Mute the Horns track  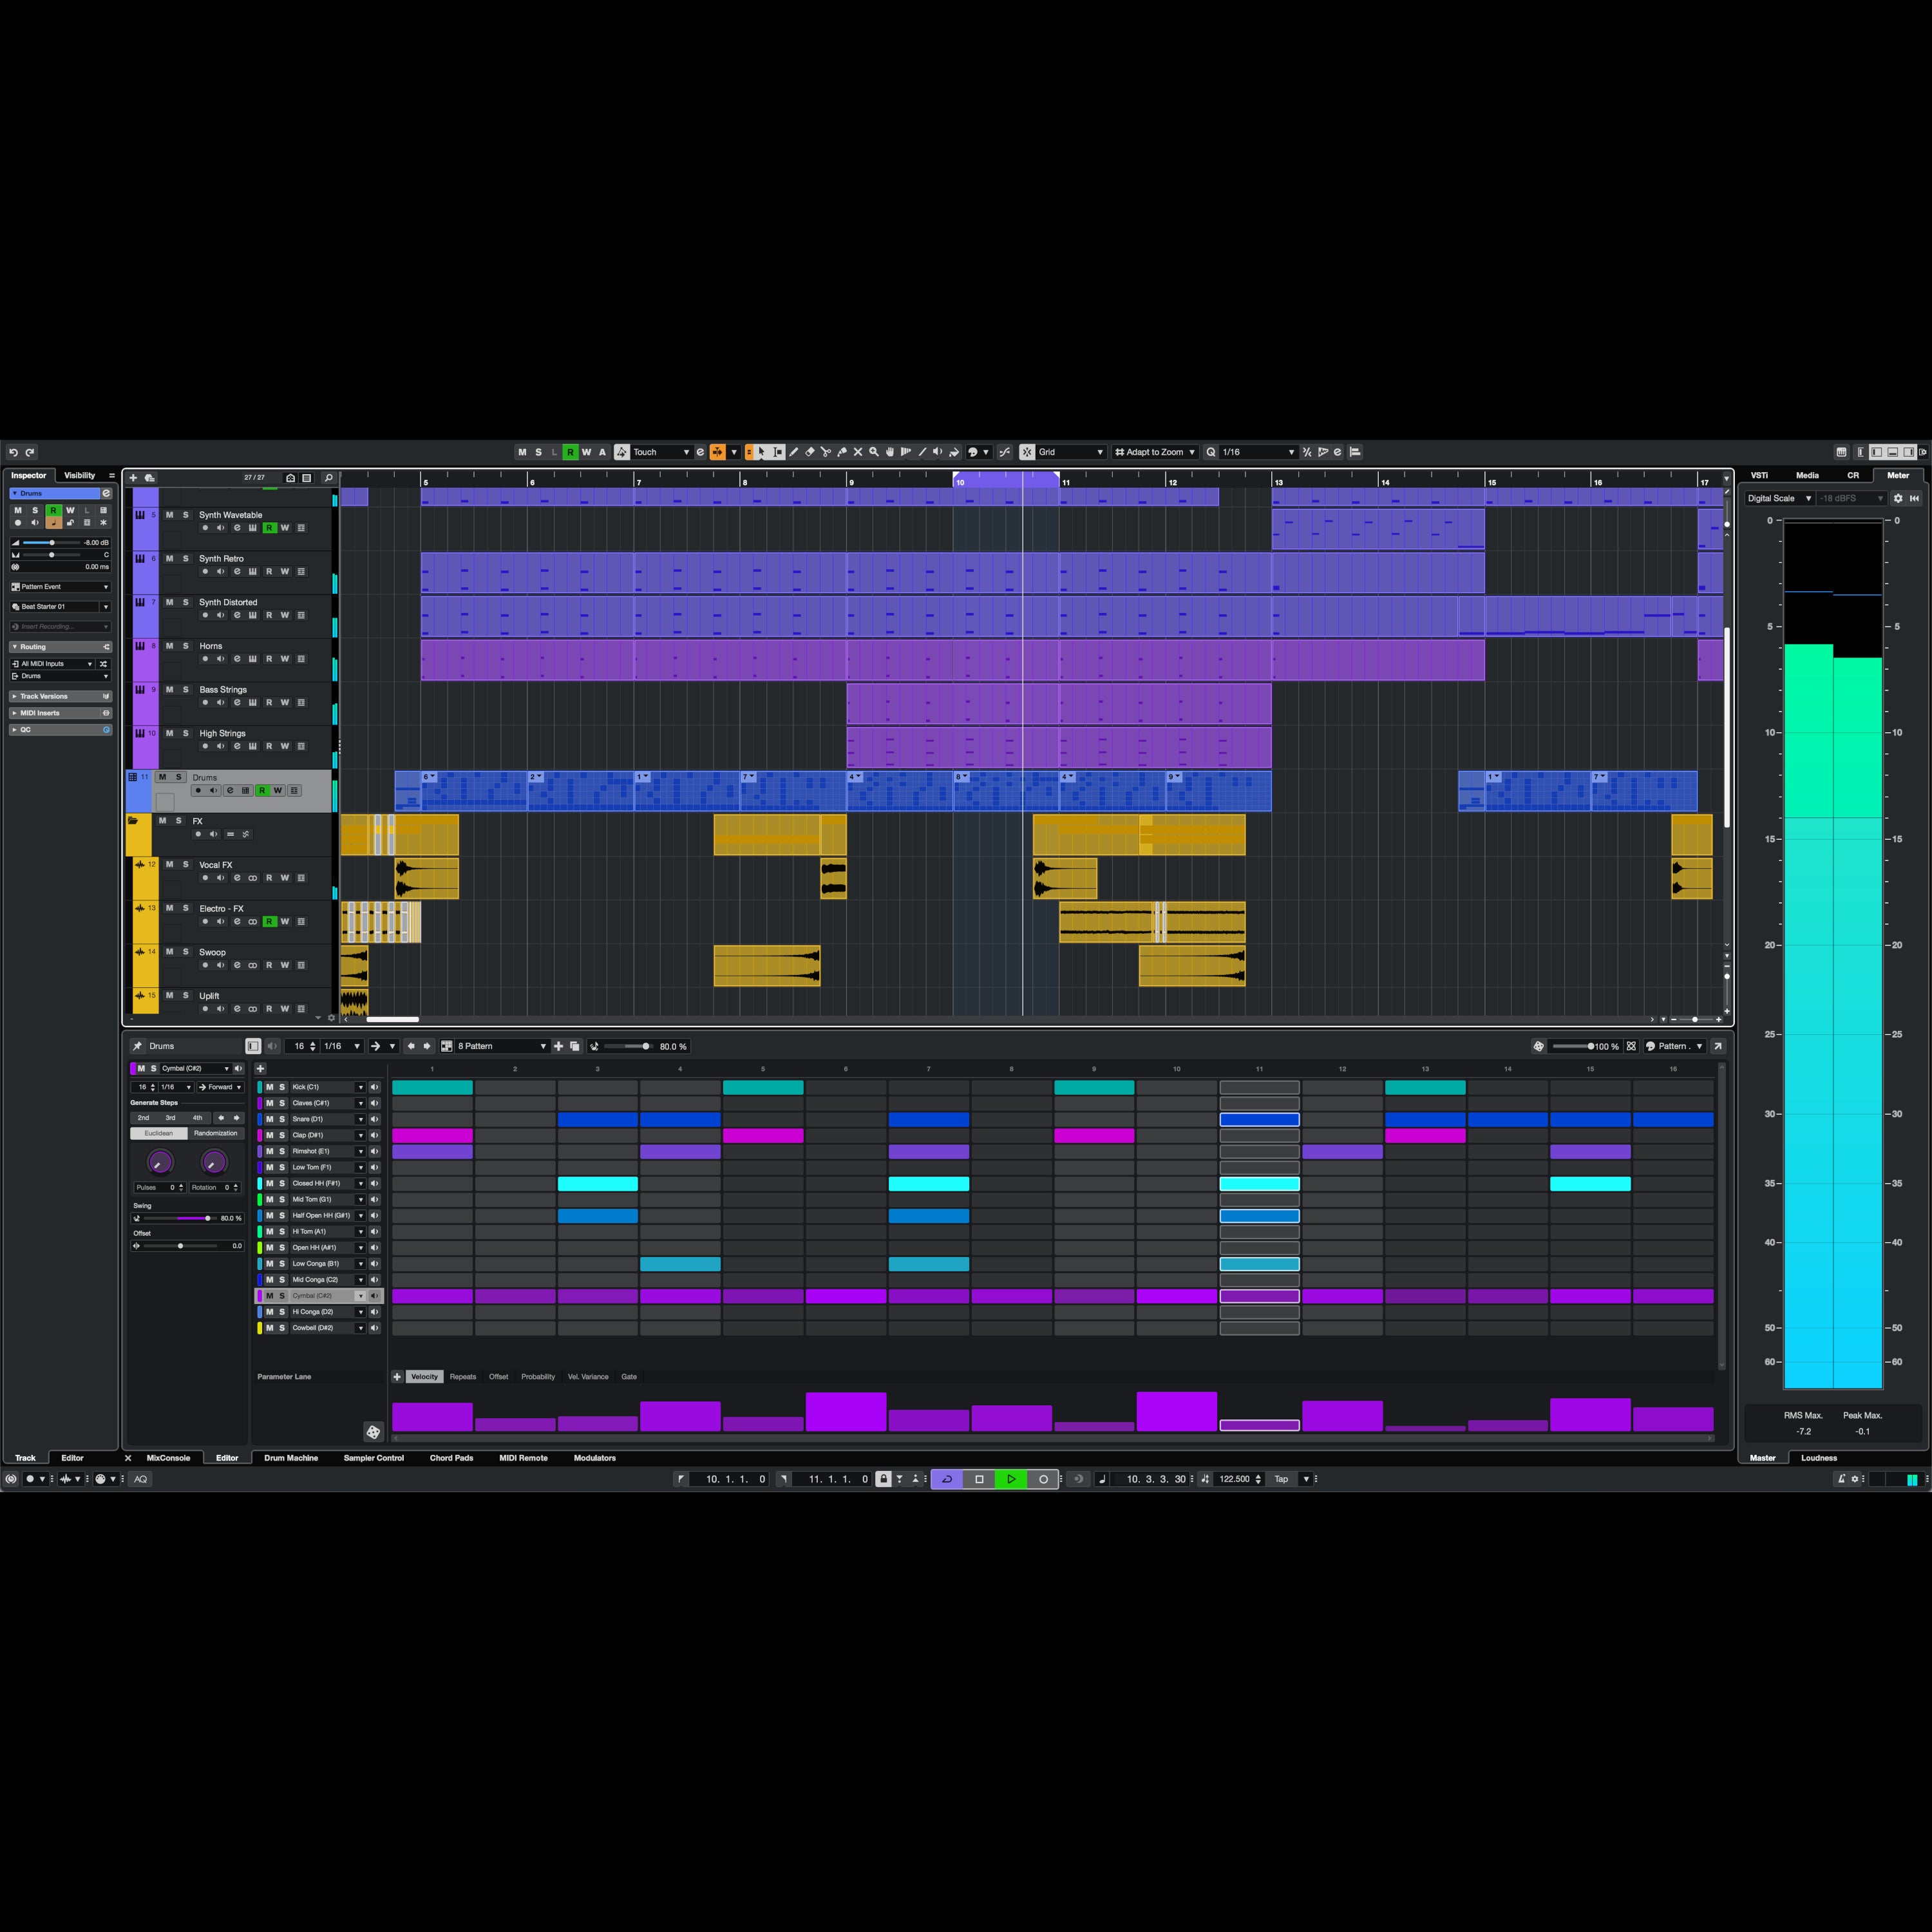[x=169, y=646]
